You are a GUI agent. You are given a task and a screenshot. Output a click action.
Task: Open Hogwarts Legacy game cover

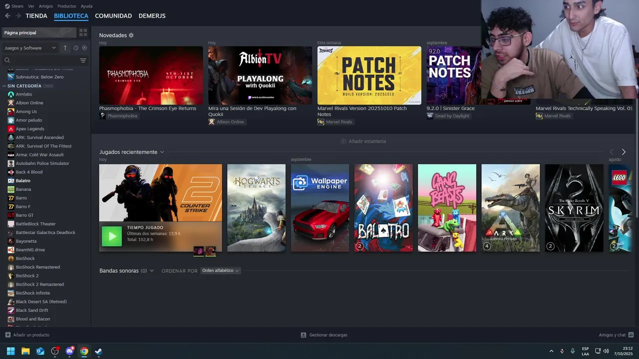[x=256, y=208]
